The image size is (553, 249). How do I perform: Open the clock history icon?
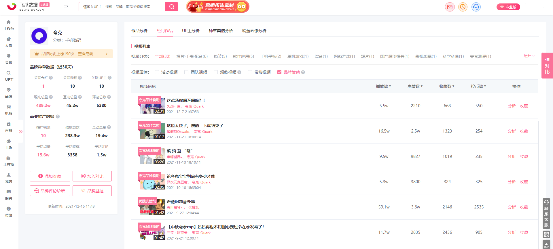click(x=463, y=7)
